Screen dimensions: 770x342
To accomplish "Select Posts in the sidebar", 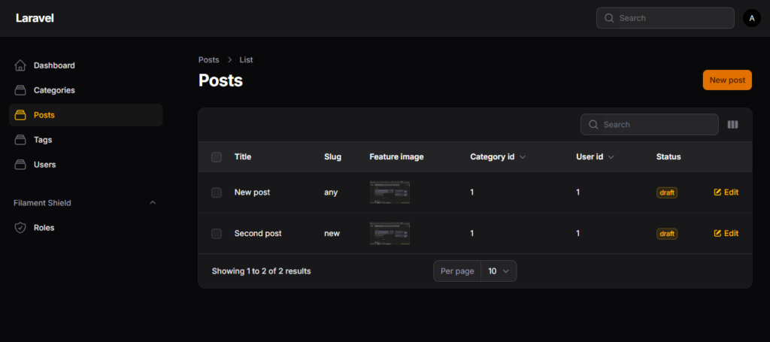I will [86, 115].
